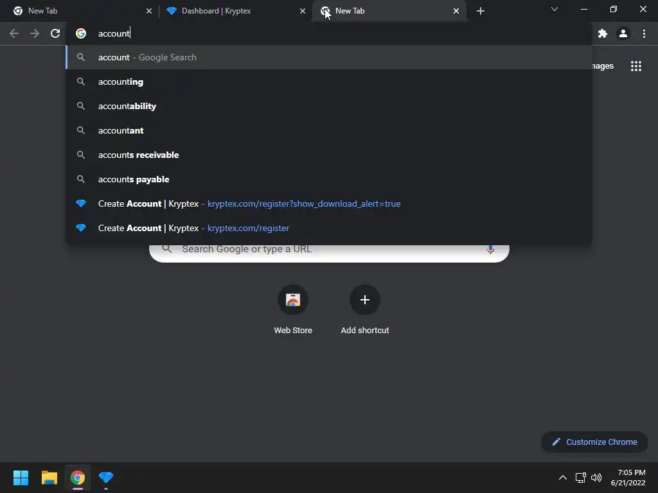Start voice search with the microphone icon

coord(490,249)
